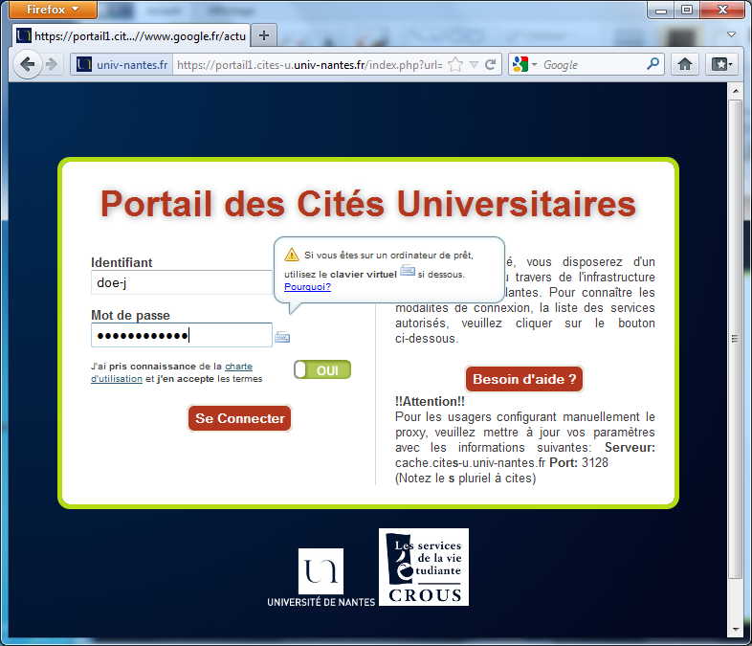The image size is (752, 646).
Task: Open a new tab with the plus button
Action: (264, 35)
